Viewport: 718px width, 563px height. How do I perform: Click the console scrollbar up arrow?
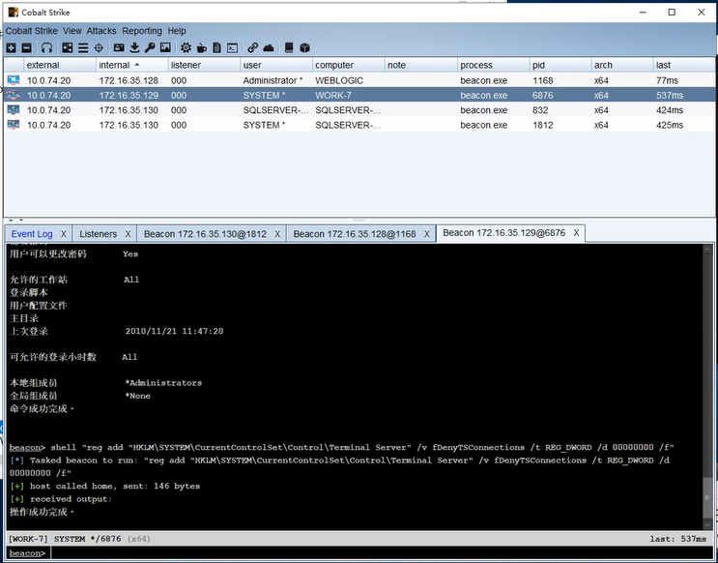[x=707, y=249]
